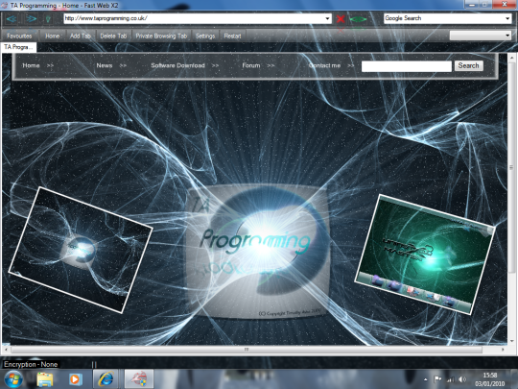Open volume speaker tray icon
The width and height of the screenshot is (518, 389).
(462, 379)
